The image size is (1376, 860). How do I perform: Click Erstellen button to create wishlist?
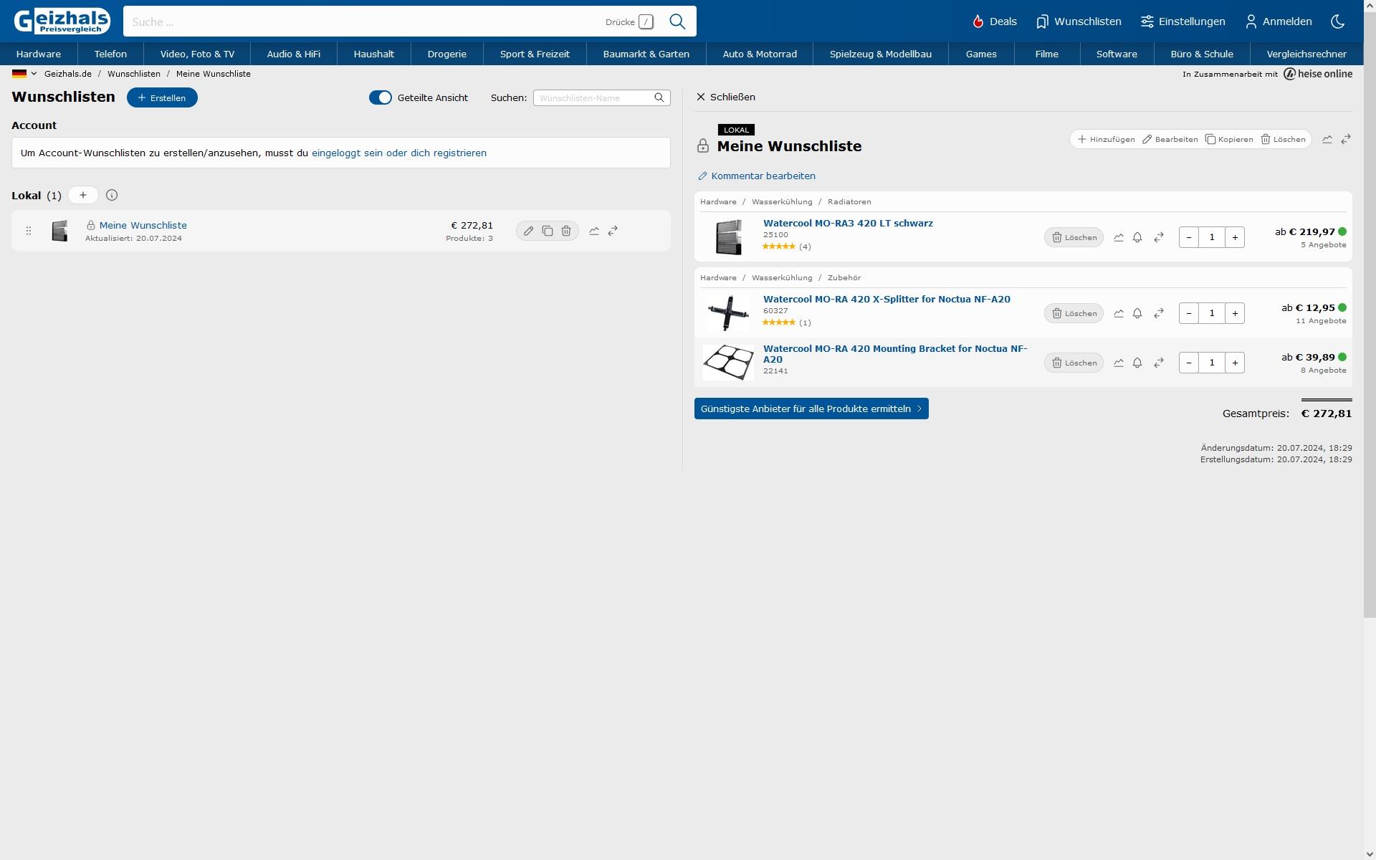(x=162, y=97)
